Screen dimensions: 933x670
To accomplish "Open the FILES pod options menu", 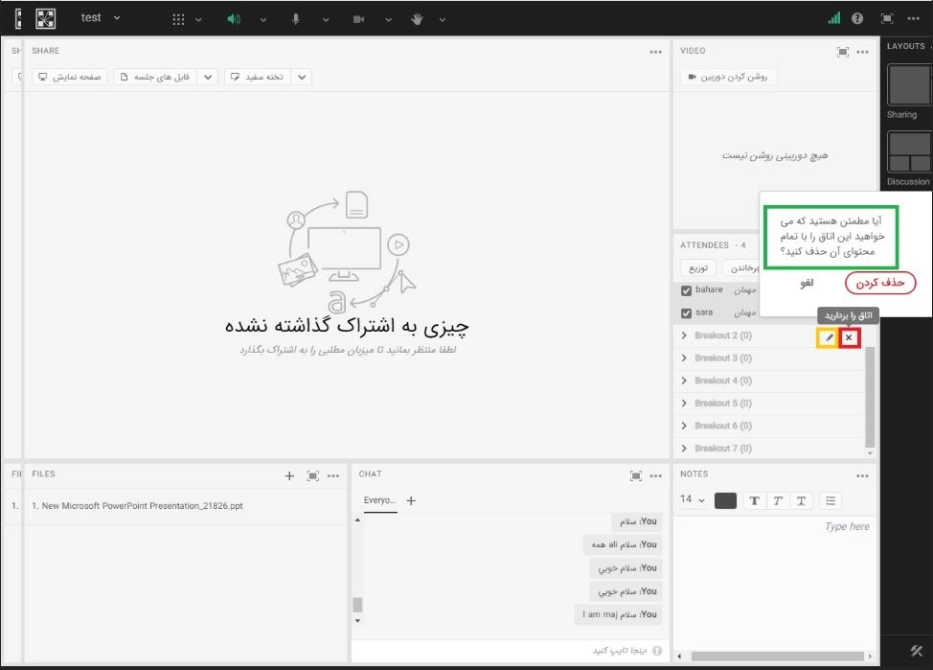I will coord(333,475).
